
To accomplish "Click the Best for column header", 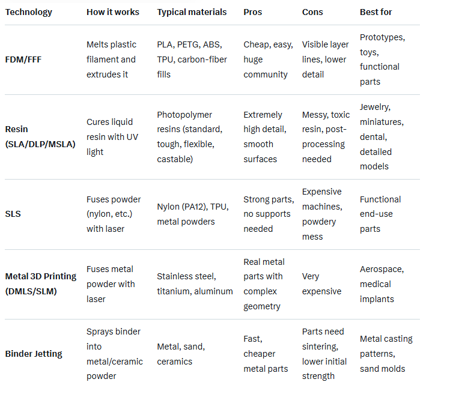I will [x=375, y=12].
